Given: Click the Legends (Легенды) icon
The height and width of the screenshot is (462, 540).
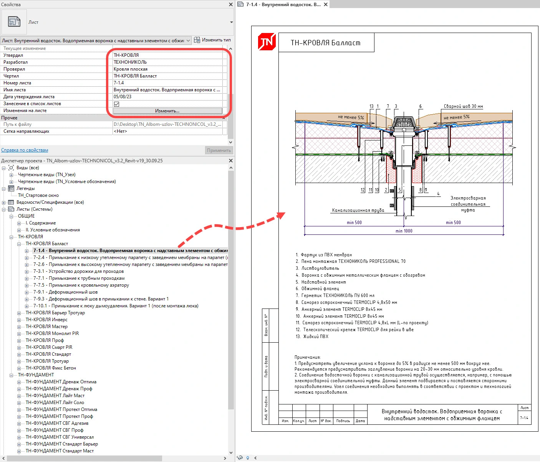Looking at the screenshot, I should click(x=11, y=188).
